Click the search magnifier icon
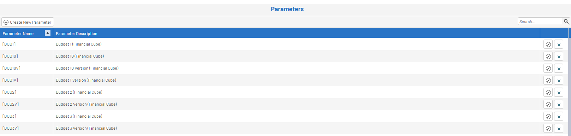This screenshot has width=571, height=136. [x=566, y=22]
